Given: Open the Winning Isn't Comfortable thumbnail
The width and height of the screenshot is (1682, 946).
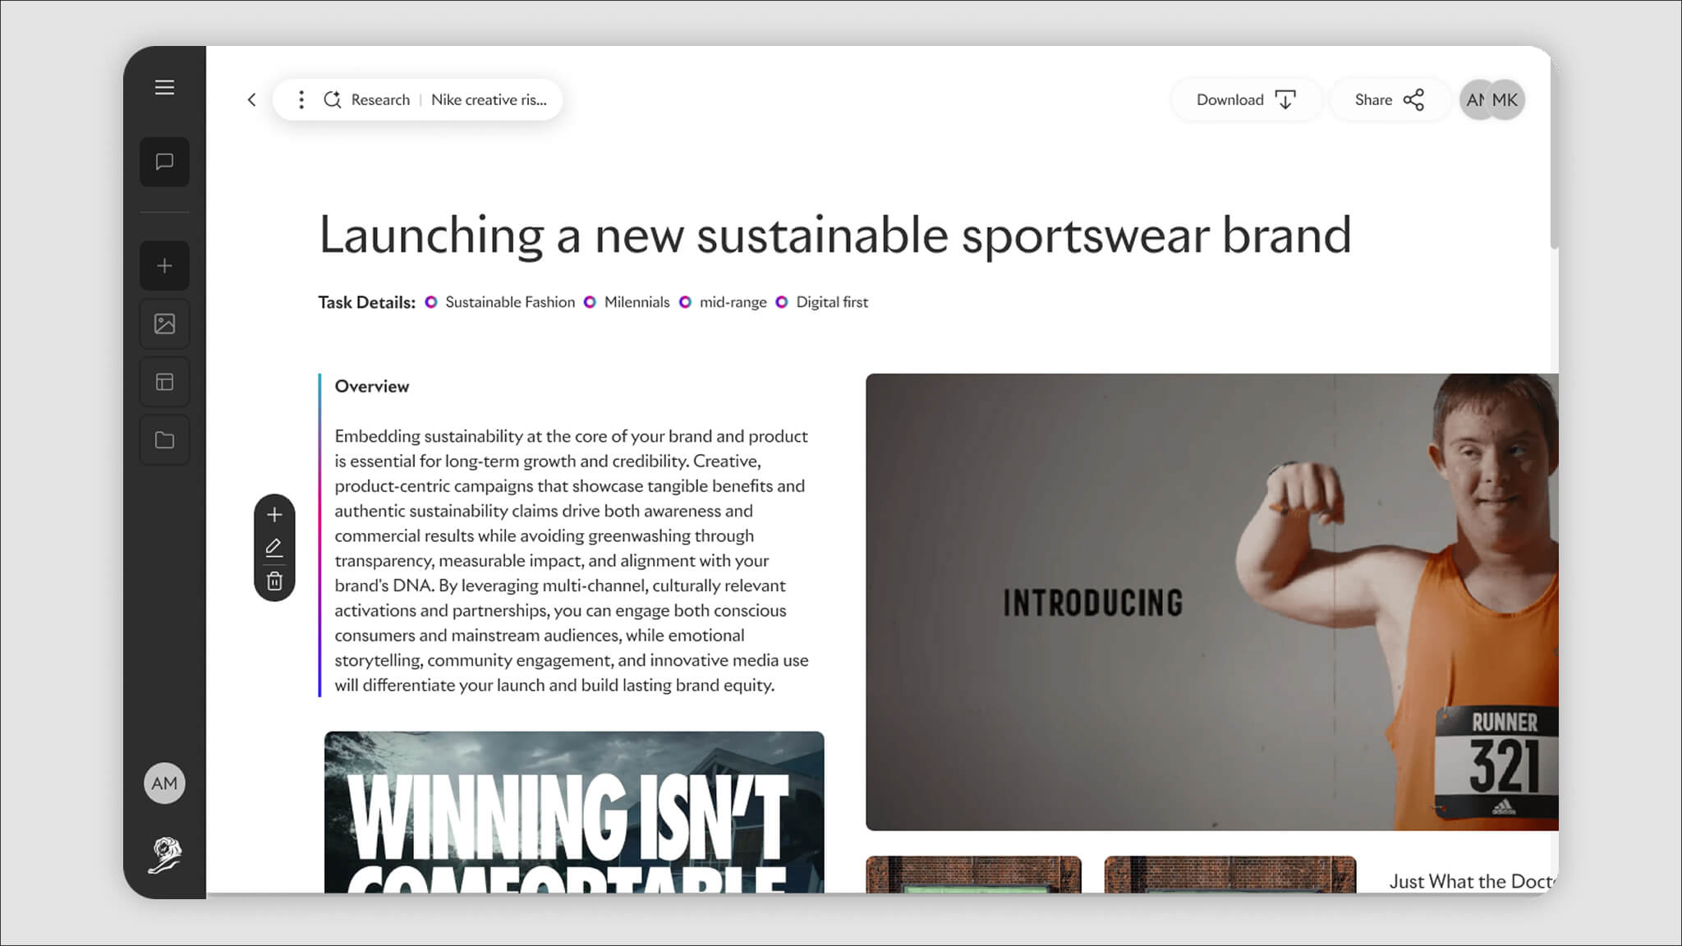Looking at the screenshot, I should (574, 812).
